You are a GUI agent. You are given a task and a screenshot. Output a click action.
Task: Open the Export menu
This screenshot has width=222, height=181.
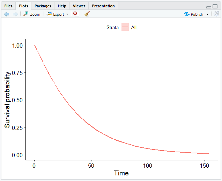57,14
